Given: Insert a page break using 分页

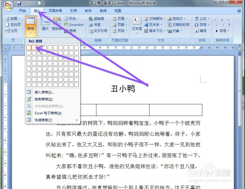Looking at the screenshot, I should point(12,31).
